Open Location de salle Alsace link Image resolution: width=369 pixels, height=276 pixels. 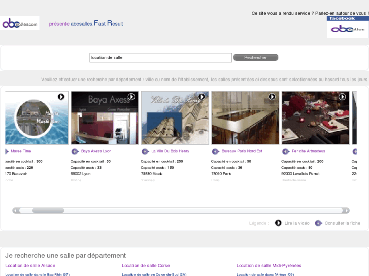pos(30,266)
